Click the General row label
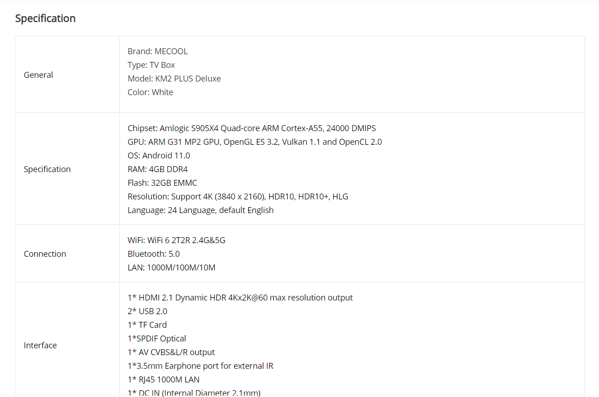This screenshot has width=599, height=397. click(x=38, y=75)
